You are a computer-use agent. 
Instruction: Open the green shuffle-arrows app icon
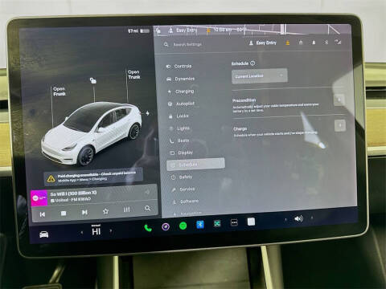(x=217, y=223)
